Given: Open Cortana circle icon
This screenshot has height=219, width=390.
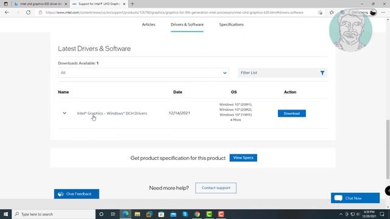Looking at the screenshot, I should pos(101,214).
